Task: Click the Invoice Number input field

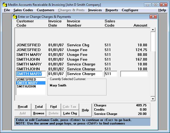Action: pyautogui.click(x=84, y=74)
